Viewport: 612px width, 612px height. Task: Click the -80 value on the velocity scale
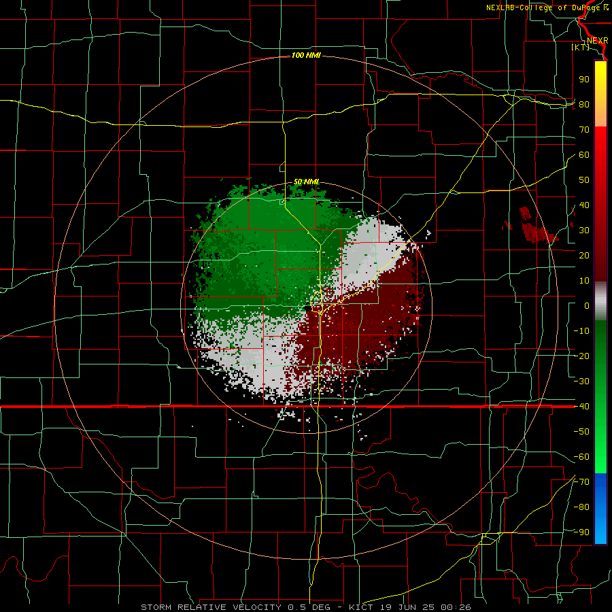click(581, 507)
